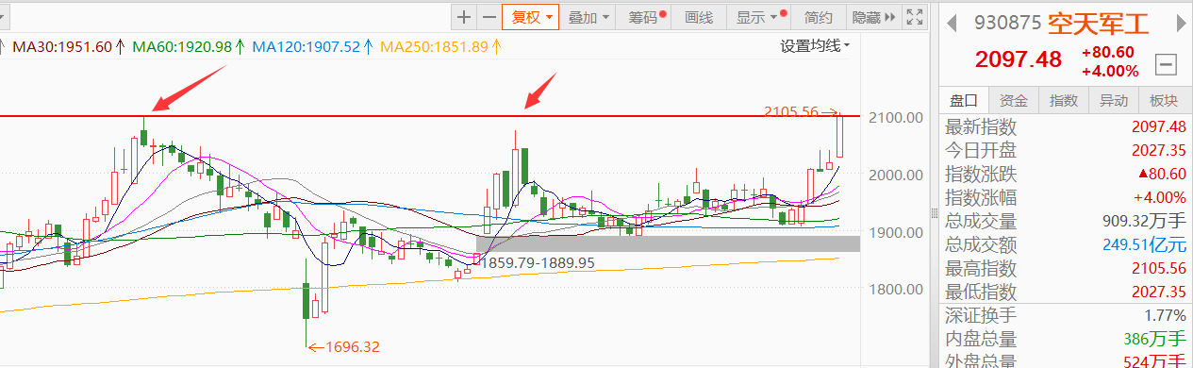Activate the 画线 drawing tool
Viewport: 1193px width, 368px height.
click(700, 17)
